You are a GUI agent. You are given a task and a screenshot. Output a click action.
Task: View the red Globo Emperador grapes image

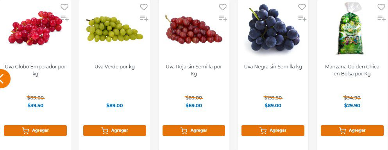(35, 28)
